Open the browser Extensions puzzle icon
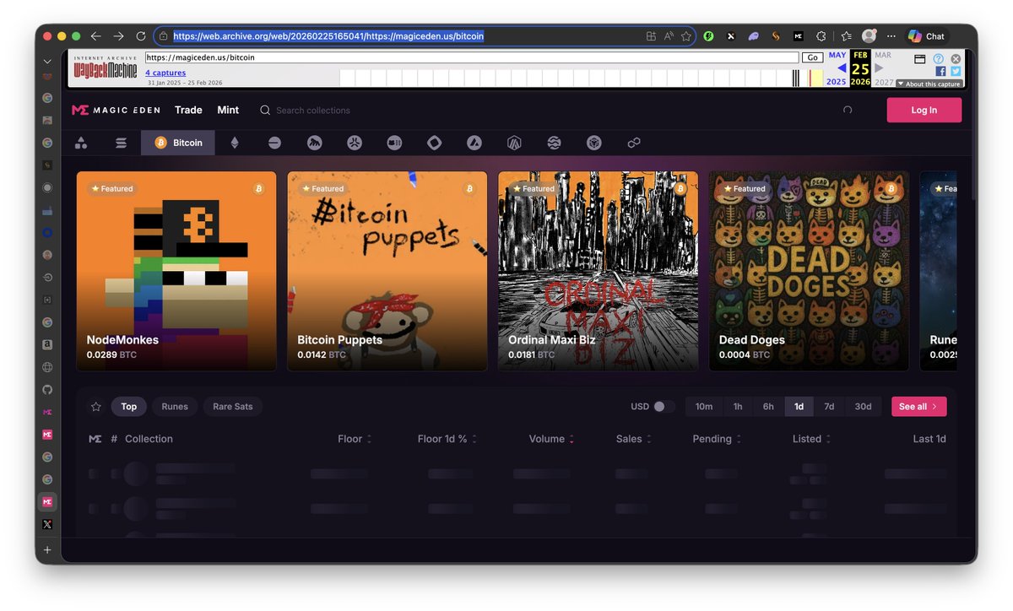 (x=821, y=36)
